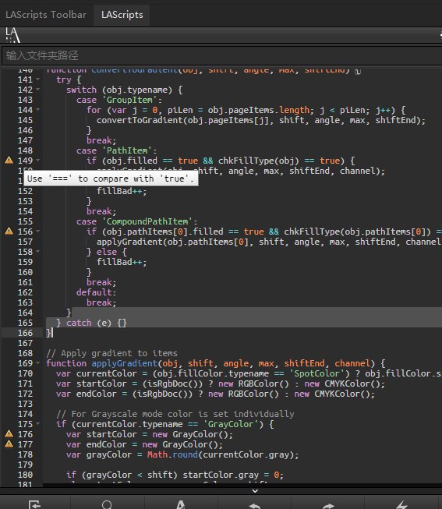The image size is (442, 509).
Task: Fold applyGradient function at line 169
Action: 38,363
